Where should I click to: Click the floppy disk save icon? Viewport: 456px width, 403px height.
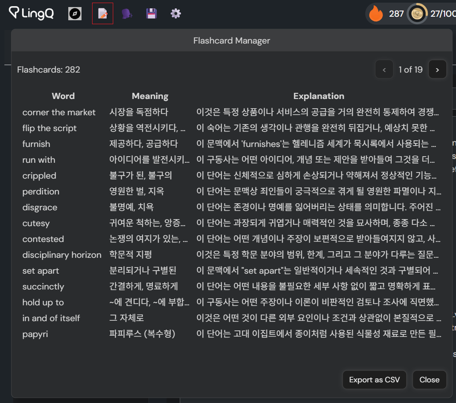click(152, 14)
